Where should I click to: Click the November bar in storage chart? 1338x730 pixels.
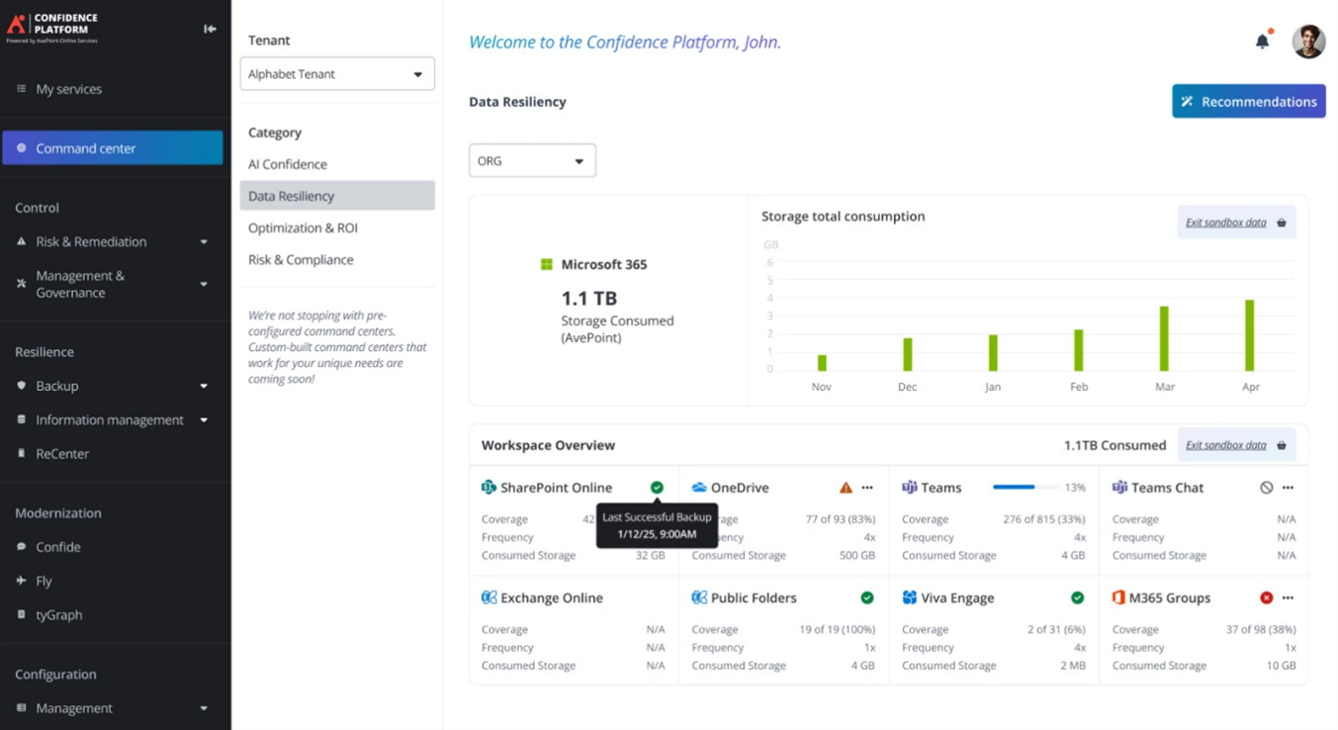tap(822, 363)
